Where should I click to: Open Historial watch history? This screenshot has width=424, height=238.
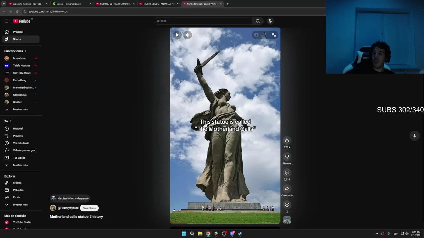click(21, 129)
